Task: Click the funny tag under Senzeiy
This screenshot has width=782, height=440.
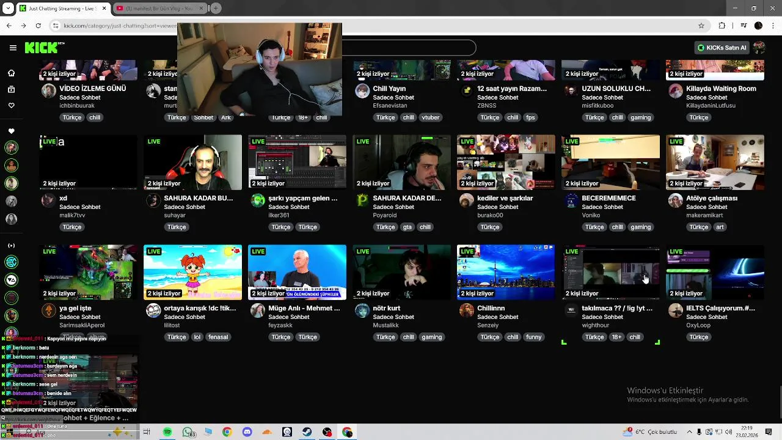Action: [533, 337]
